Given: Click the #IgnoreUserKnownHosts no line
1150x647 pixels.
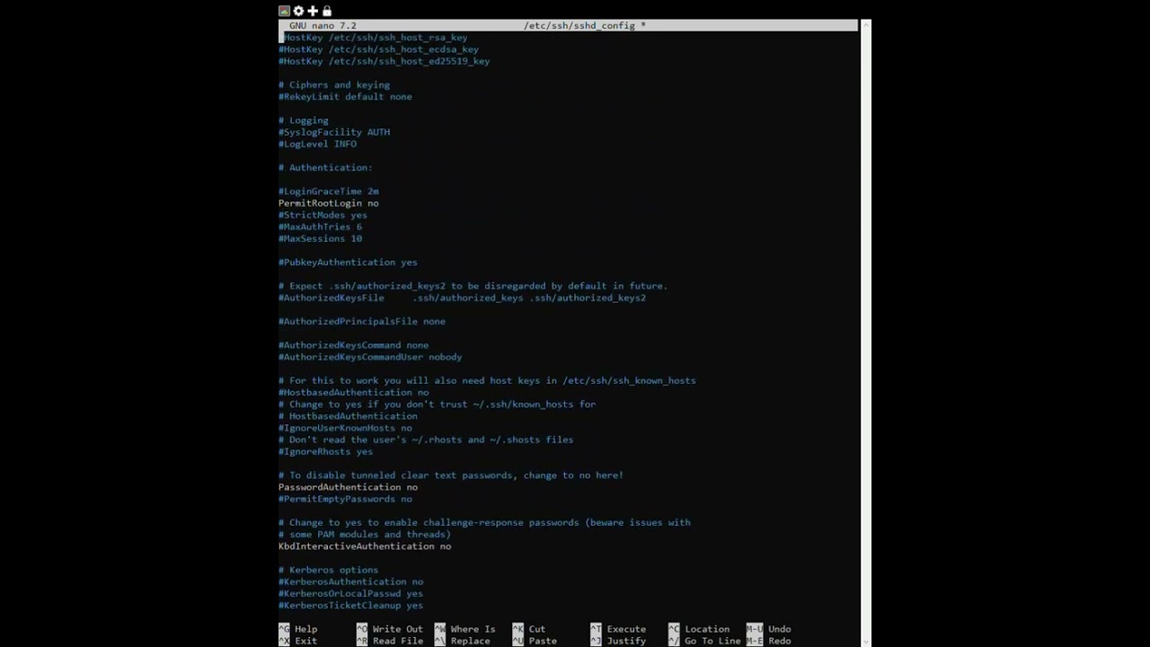Looking at the screenshot, I should [x=345, y=428].
